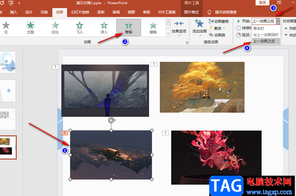Choose 上一动画之后 in the dropdown list

[266, 41]
